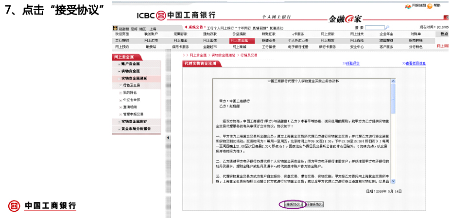The height and width of the screenshot is (218, 450).
Task: Open the 转账汇款 menu
Action: tap(268, 34)
